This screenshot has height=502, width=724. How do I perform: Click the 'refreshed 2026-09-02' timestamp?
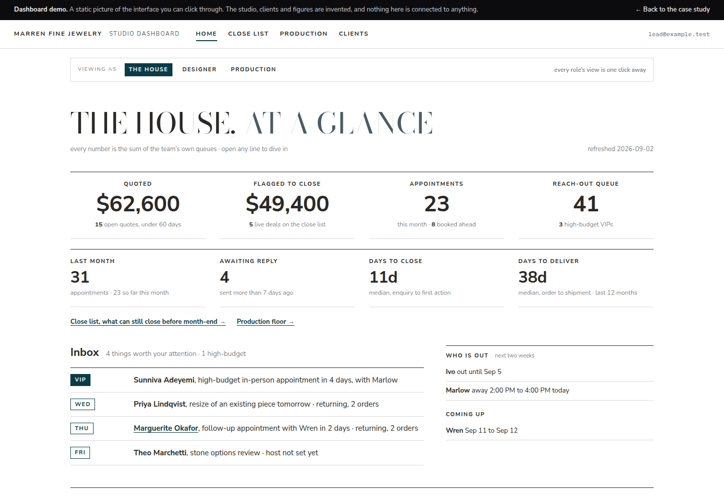pyautogui.click(x=620, y=149)
